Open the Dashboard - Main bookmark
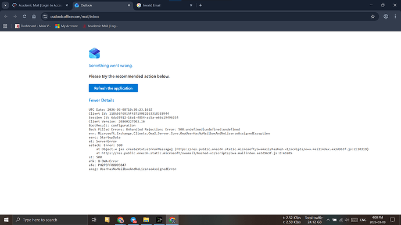Viewport: 401px width, 225px height. pos(33,26)
